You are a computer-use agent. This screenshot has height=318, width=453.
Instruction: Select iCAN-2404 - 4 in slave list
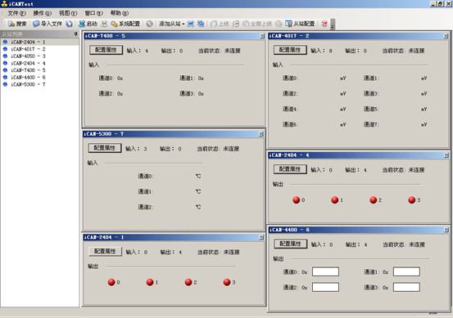point(28,63)
